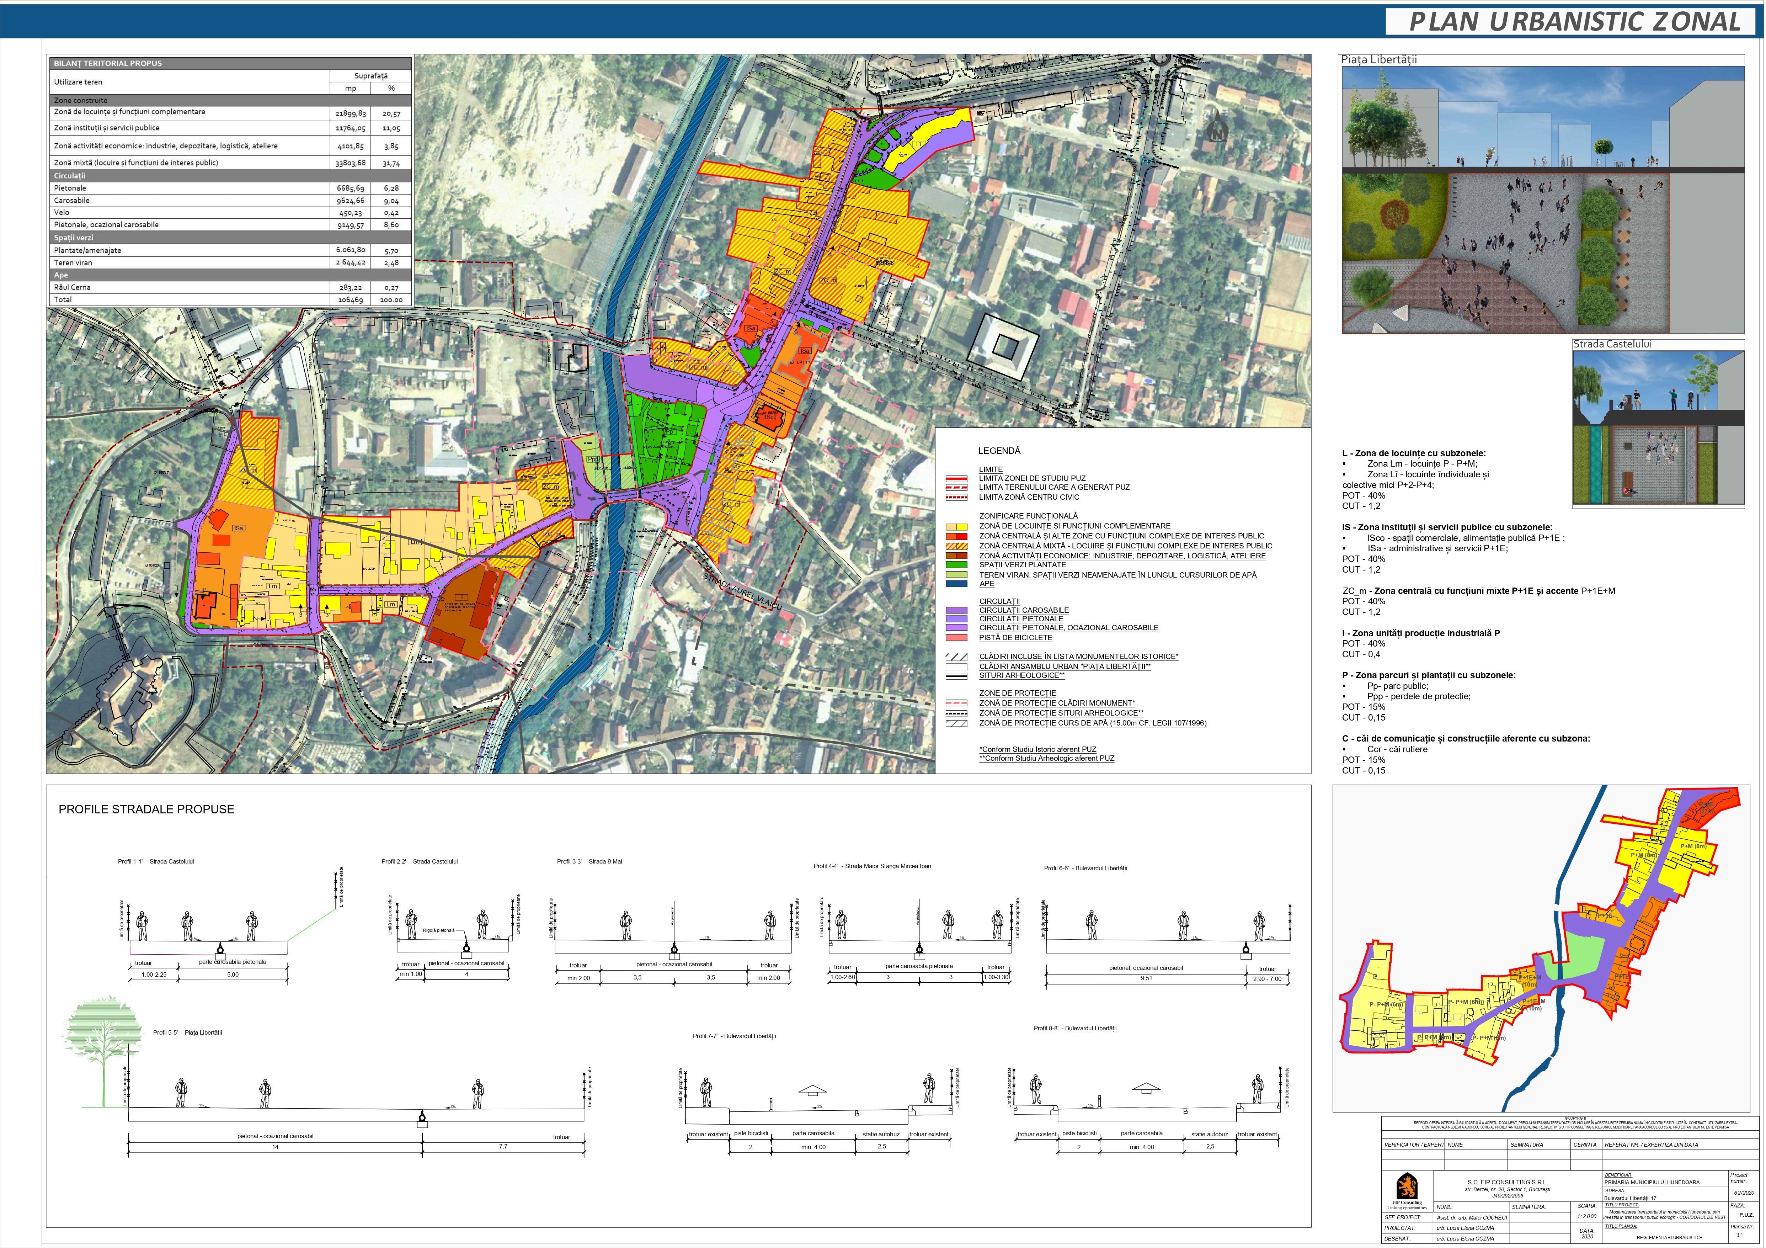Image resolution: width=1766 pixels, height=1248 pixels.
Task: Click the pistă de biciclete pink swatch
Action: [956, 638]
